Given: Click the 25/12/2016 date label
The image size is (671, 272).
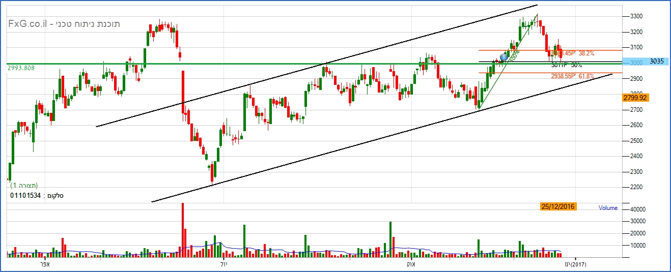Looking at the screenshot, I should coord(558,206).
